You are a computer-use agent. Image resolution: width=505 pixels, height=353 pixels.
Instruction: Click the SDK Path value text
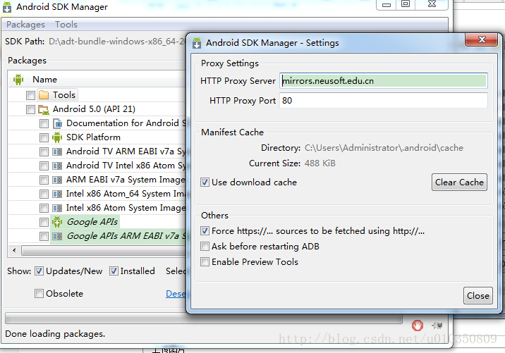117,42
